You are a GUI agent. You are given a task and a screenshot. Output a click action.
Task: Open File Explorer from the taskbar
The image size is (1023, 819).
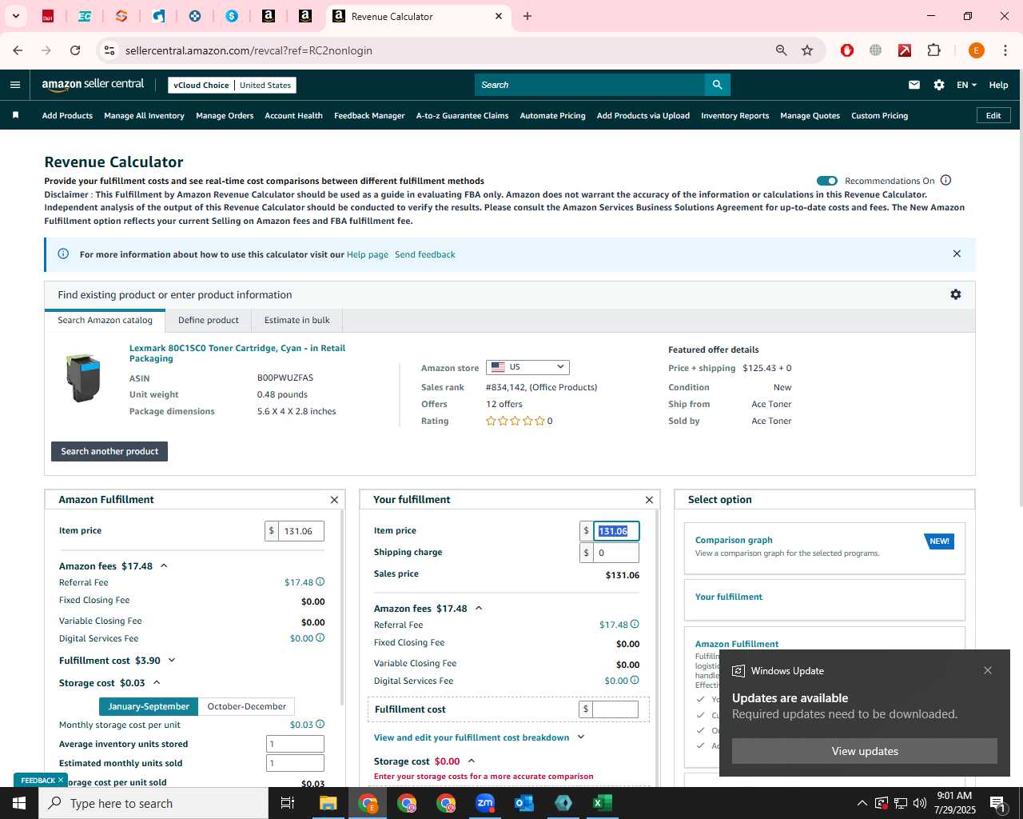(328, 803)
